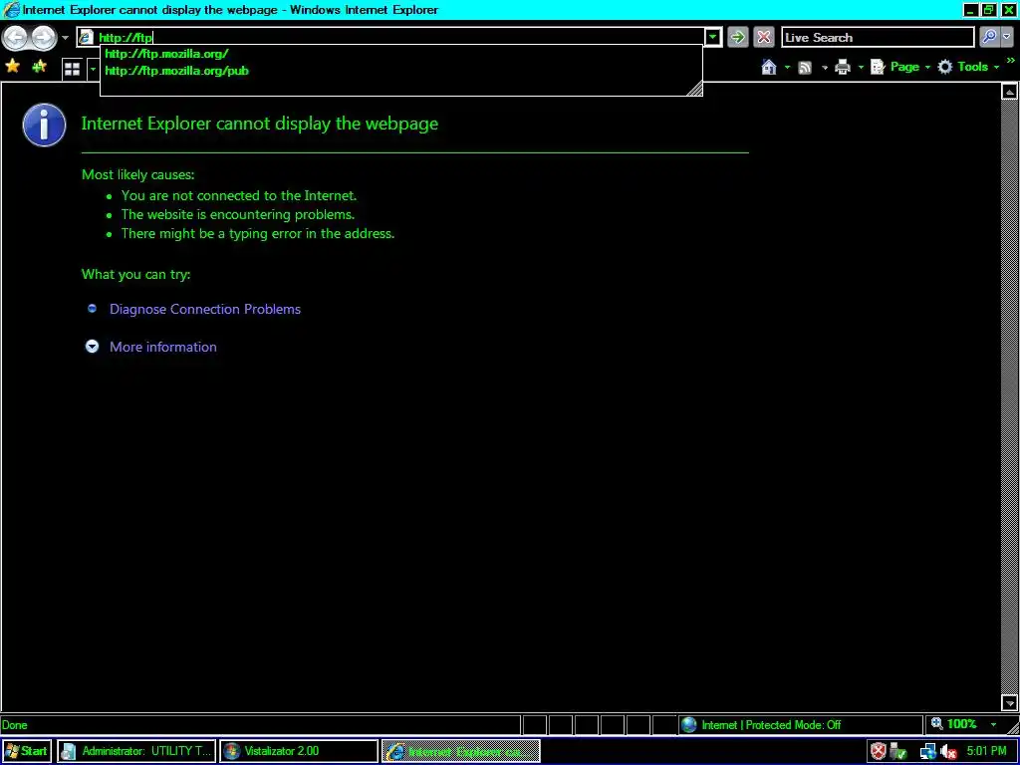This screenshot has width=1020, height=765.
Task: Show more toolbar commands chevron
Action: pyautogui.click(x=1010, y=61)
